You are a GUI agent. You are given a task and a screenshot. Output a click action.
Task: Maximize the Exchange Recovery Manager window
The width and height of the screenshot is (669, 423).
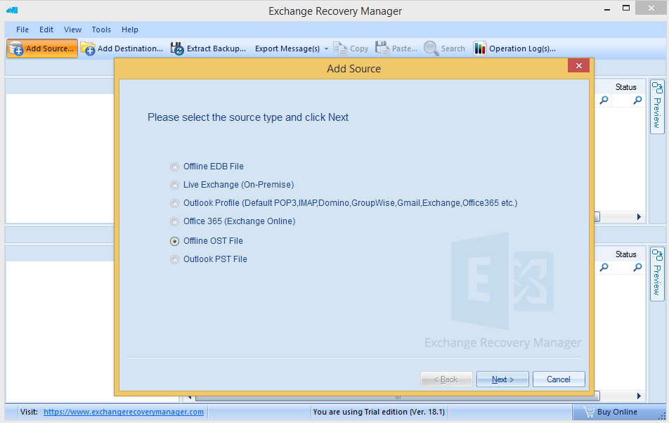[x=626, y=8]
